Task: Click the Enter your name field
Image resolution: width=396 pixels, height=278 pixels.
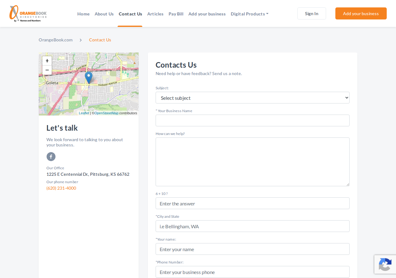Action: tap(252, 249)
